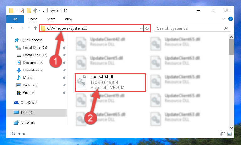Open the File menu tab
241x145 pixels.
tap(15, 19)
